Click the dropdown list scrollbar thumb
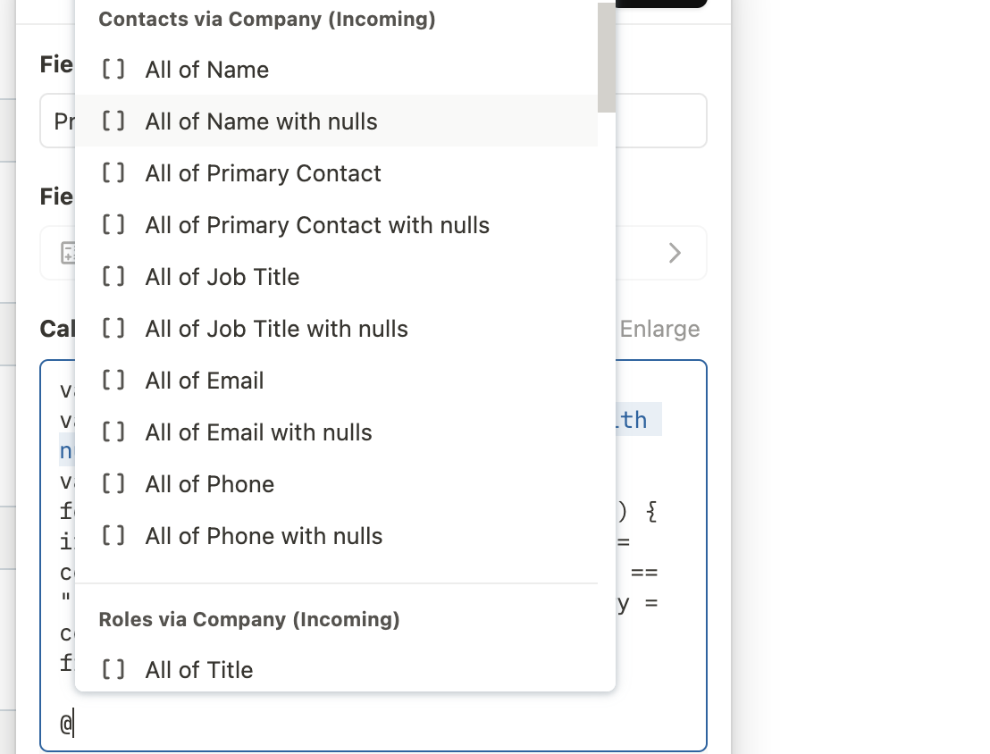This screenshot has width=990, height=754. tap(606, 58)
